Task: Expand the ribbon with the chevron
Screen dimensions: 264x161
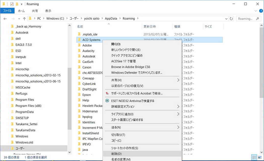Action: click(x=256, y=11)
